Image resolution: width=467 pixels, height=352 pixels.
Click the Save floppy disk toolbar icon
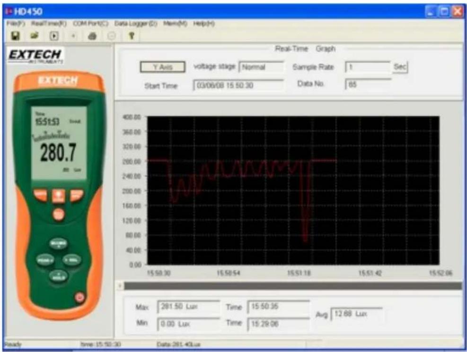[15, 36]
